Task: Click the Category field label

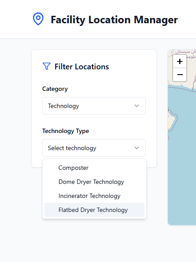Action: coord(55,89)
